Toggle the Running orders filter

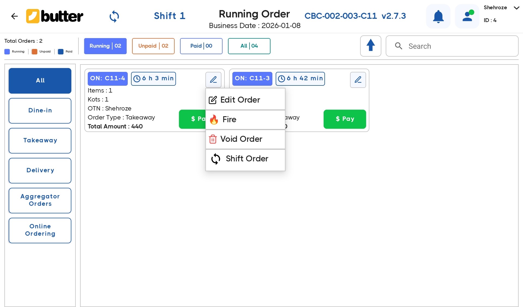click(105, 46)
